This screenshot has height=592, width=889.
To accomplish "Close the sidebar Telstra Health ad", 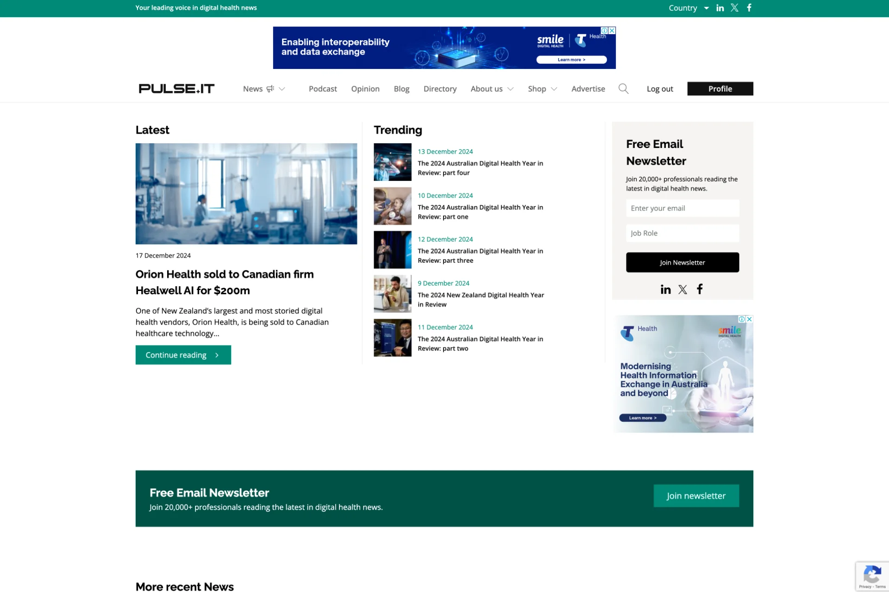I will tap(749, 319).
